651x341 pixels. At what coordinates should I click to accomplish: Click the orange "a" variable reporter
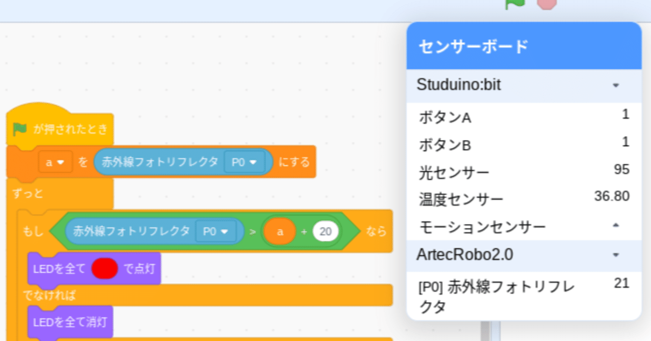click(x=280, y=231)
